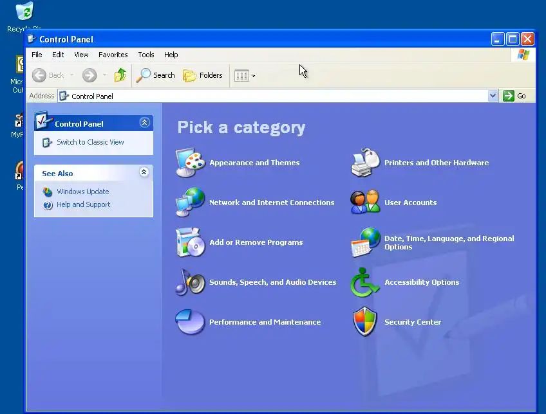Collapse the See Also sidebar section

(x=144, y=172)
